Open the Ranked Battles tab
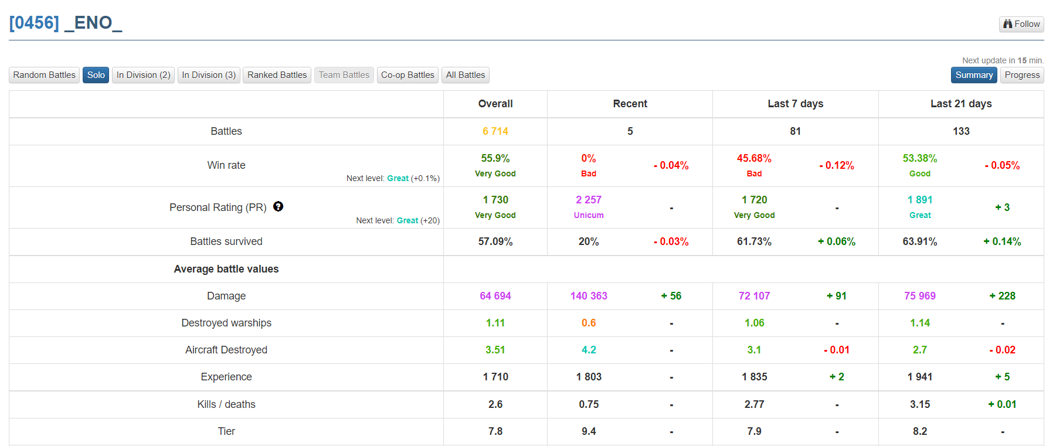 [277, 75]
